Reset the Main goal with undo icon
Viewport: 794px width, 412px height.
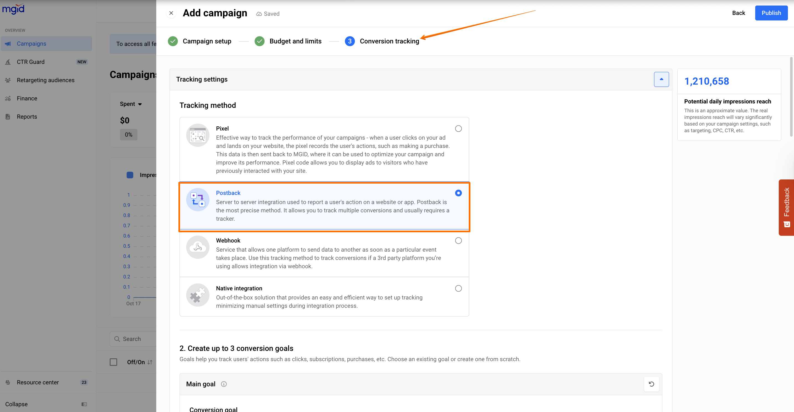point(651,384)
